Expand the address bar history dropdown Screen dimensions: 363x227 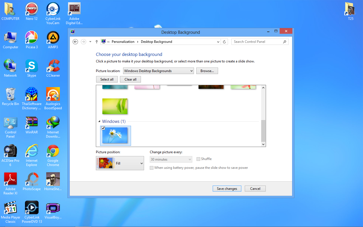click(x=218, y=42)
